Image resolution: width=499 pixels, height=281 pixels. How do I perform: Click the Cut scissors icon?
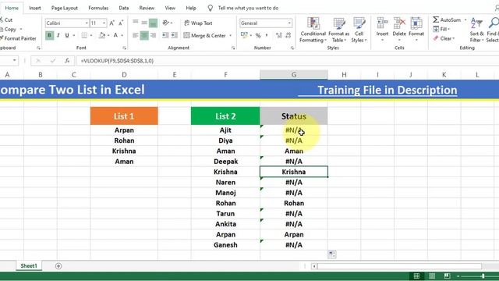(x=2, y=20)
